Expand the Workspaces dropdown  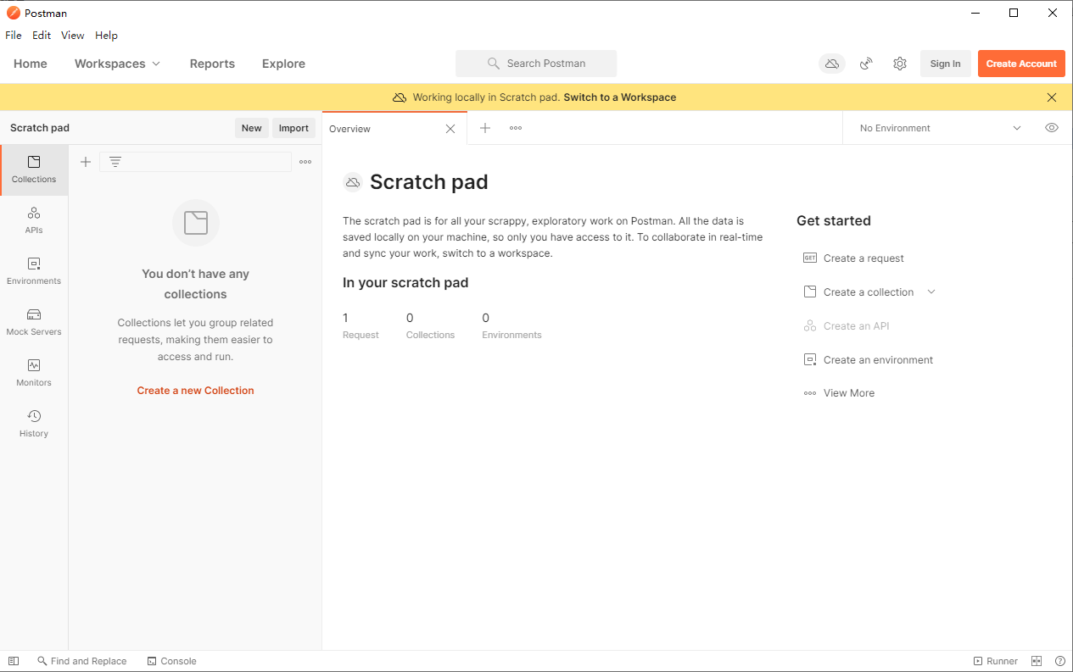click(x=117, y=64)
